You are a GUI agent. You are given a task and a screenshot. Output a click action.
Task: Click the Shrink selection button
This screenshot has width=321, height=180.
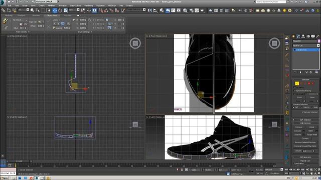(299, 97)
